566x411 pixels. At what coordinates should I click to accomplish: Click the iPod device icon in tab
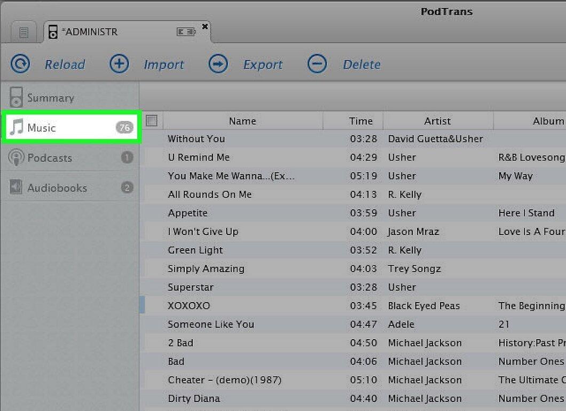tap(53, 31)
